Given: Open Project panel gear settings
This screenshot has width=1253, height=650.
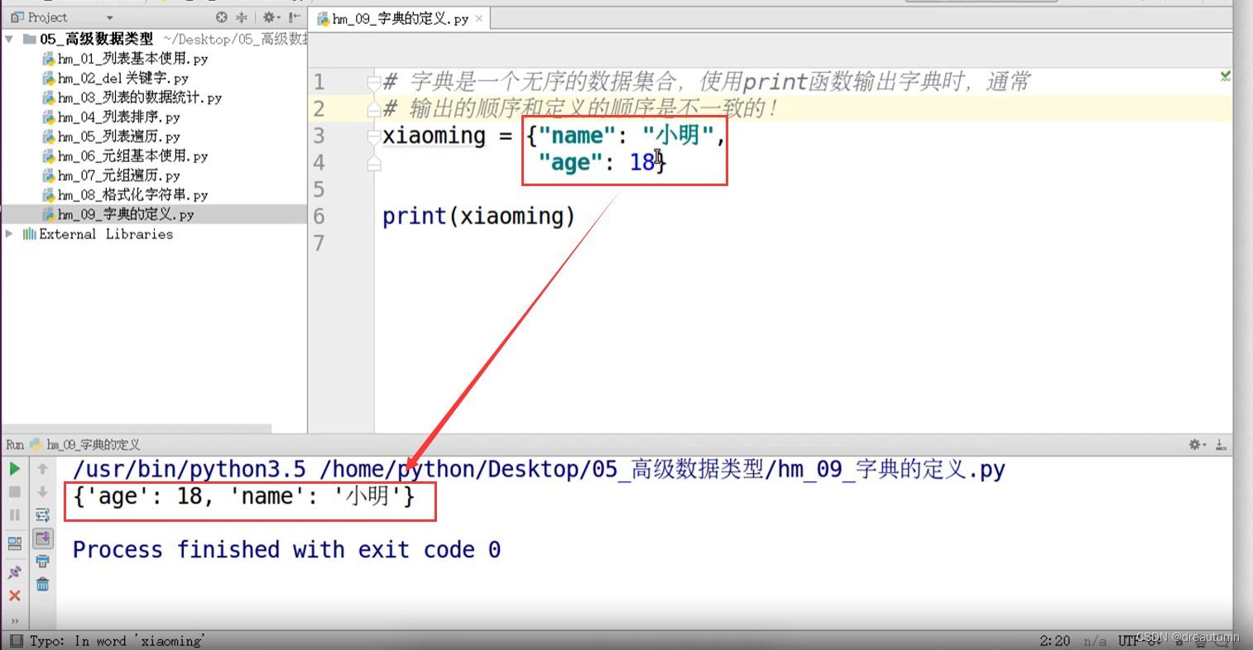Looking at the screenshot, I should click(271, 17).
